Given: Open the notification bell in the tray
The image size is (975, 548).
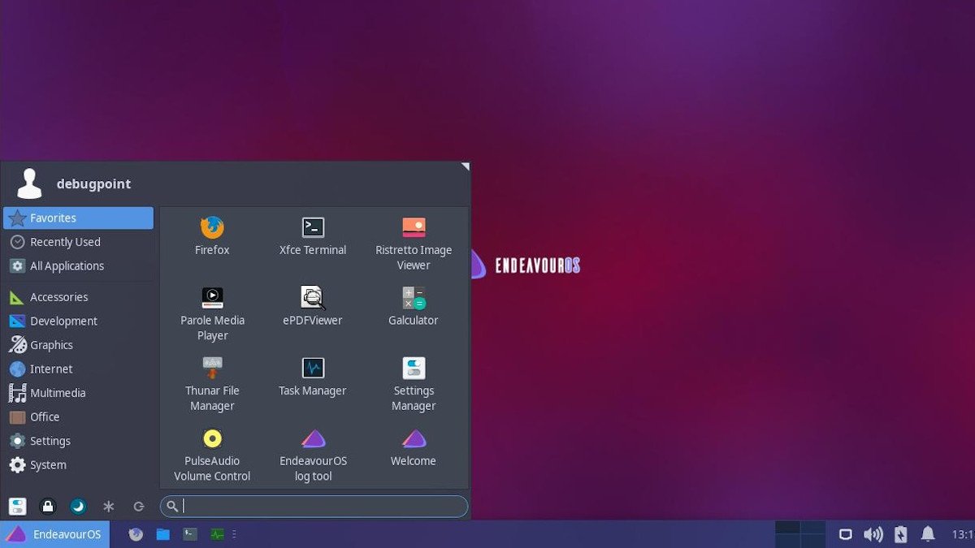Looking at the screenshot, I should pyautogui.click(x=927, y=534).
